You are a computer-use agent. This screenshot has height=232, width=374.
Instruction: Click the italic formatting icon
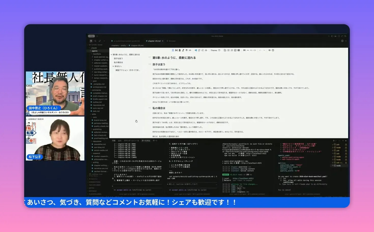click(x=183, y=50)
